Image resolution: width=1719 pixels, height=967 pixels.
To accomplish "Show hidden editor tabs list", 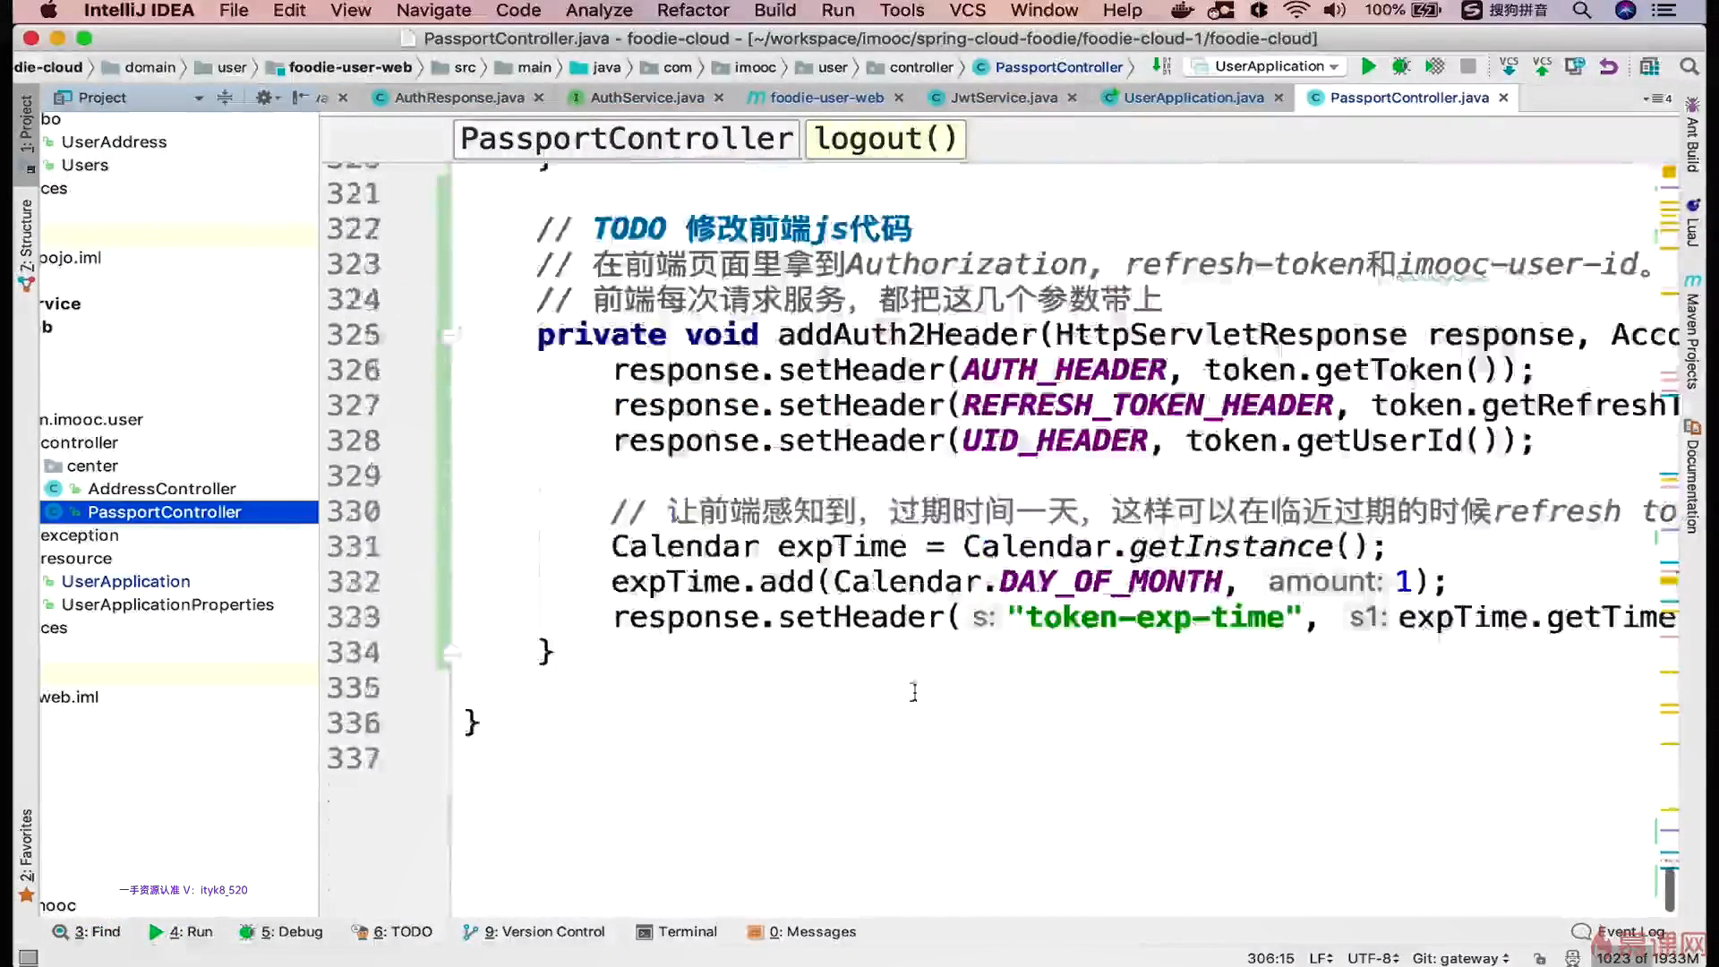I will click(x=1657, y=98).
